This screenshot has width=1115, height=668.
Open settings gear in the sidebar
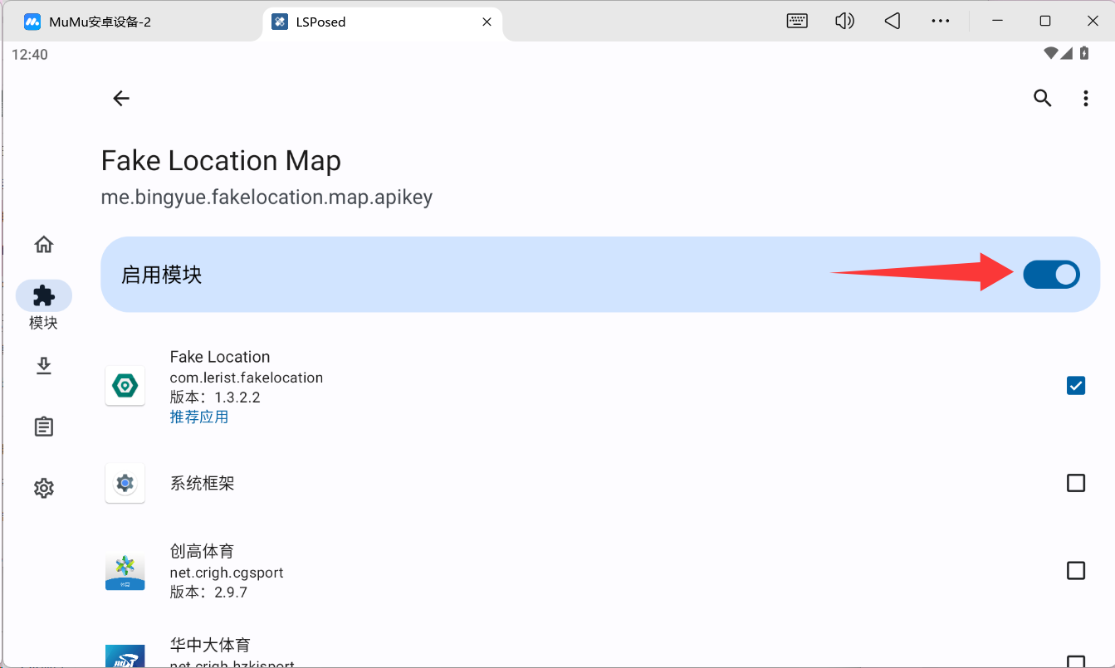44,488
